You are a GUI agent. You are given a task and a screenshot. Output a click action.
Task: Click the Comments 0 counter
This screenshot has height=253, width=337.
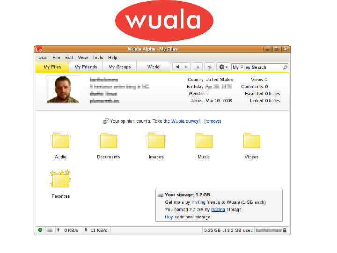(x=255, y=87)
